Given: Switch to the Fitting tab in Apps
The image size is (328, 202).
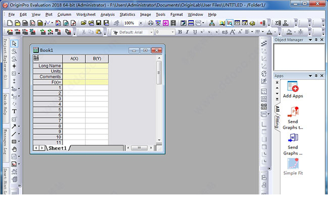Looking at the screenshot, I should click(277, 122).
